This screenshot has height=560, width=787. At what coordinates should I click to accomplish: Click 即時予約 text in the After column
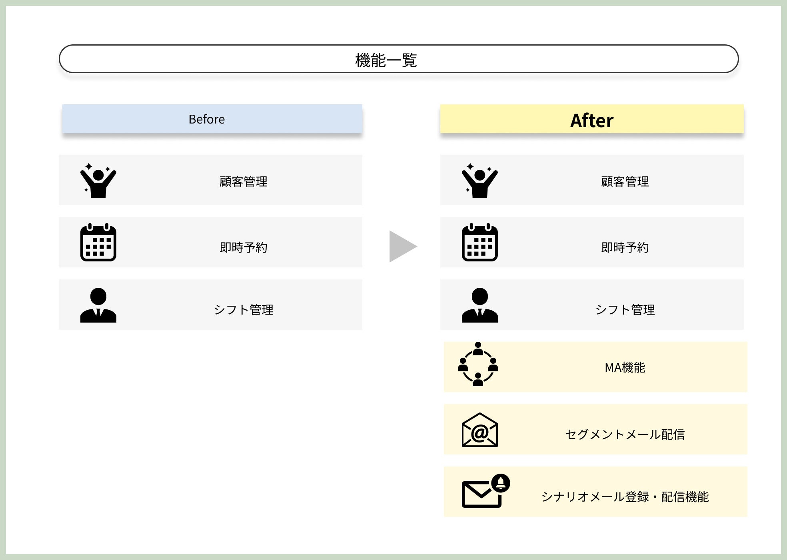coord(625,247)
